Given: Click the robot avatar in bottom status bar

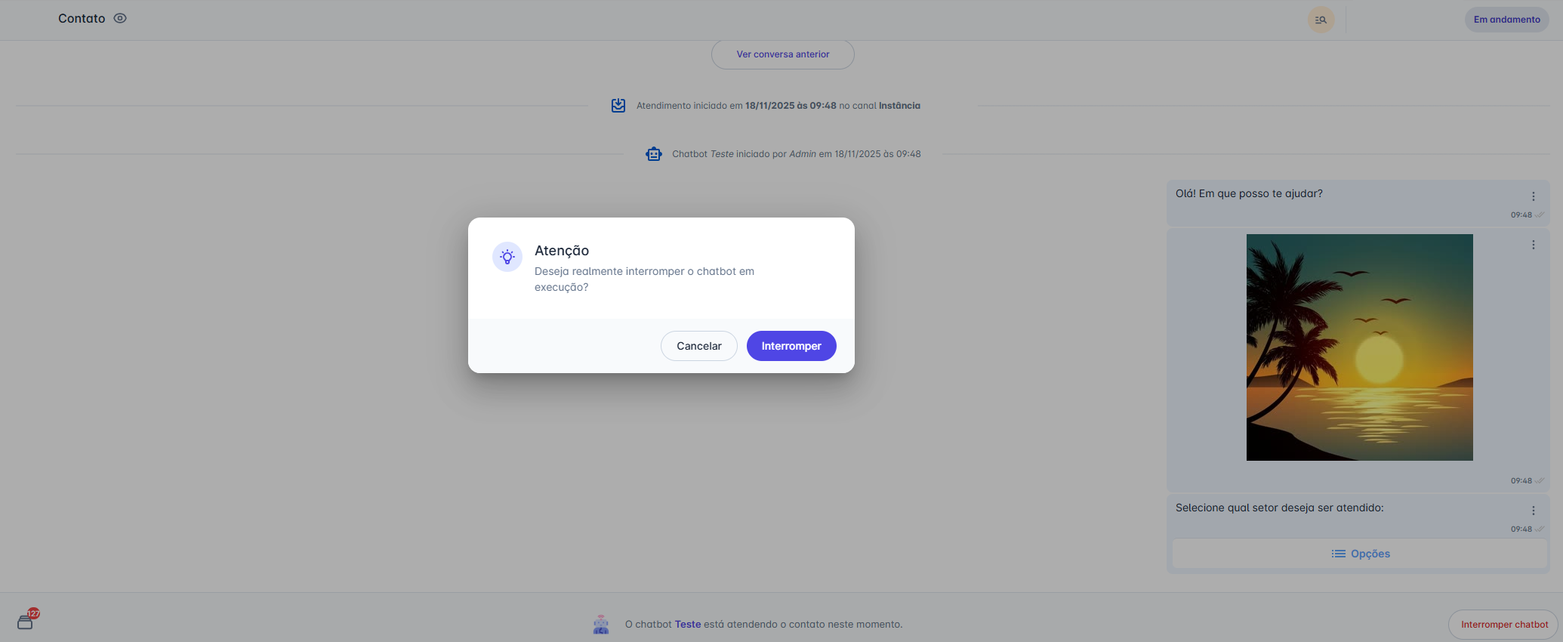Looking at the screenshot, I should tap(601, 625).
